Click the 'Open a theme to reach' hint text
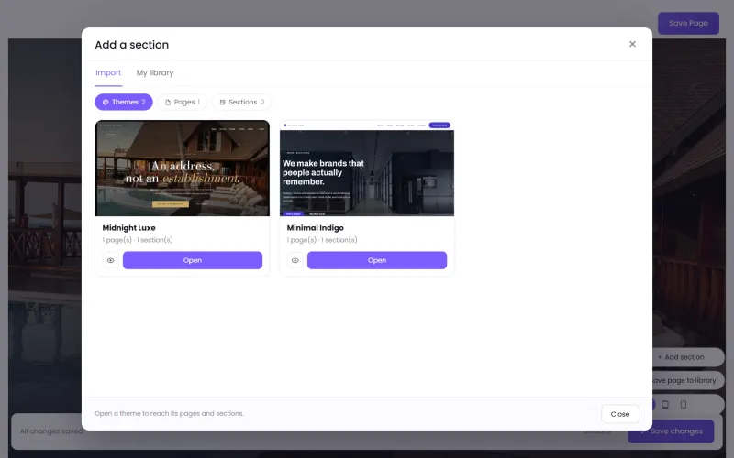 click(169, 414)
